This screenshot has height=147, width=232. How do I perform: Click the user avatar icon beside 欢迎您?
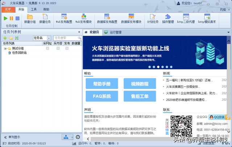178,3
